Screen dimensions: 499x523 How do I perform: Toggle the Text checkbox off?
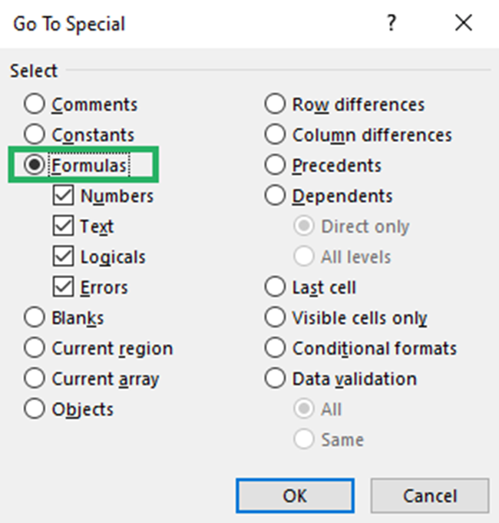coord(63,227)
